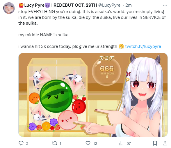The height and width of the screenshot is (148, 171).
Task: View analytics via the bar chart icon
Action: pos(121,143)
